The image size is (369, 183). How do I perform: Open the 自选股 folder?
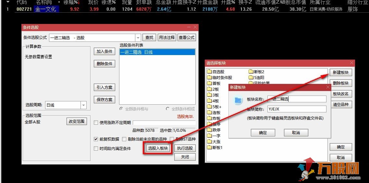[x=215, y=72]
